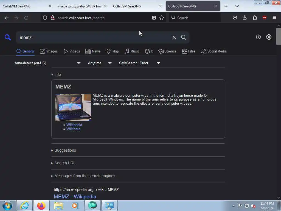Click the page vertical scrollbar thumb
Screen dimensions: 281x211
coord(278,37)
